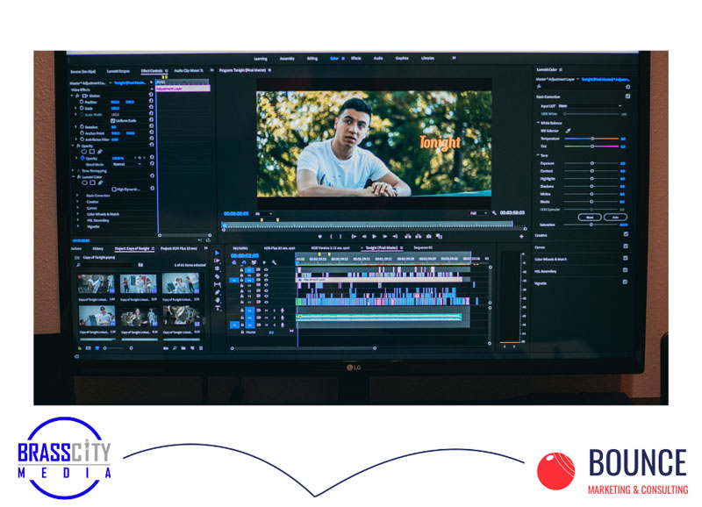
Task: Toggle HSL Secondary checkbox
Action: [x=626, y=270]
